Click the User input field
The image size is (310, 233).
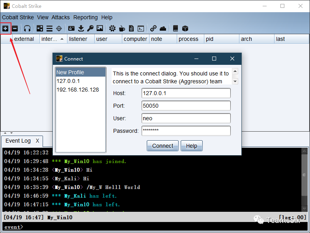(x=186, y=118)
